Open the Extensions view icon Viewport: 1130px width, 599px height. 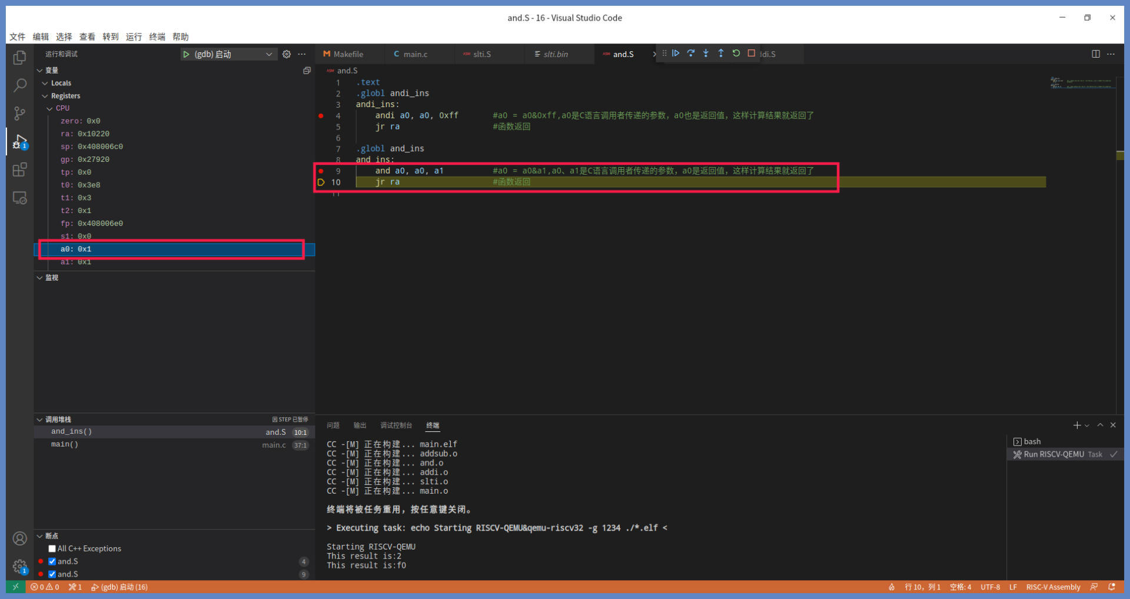[19, 170]
